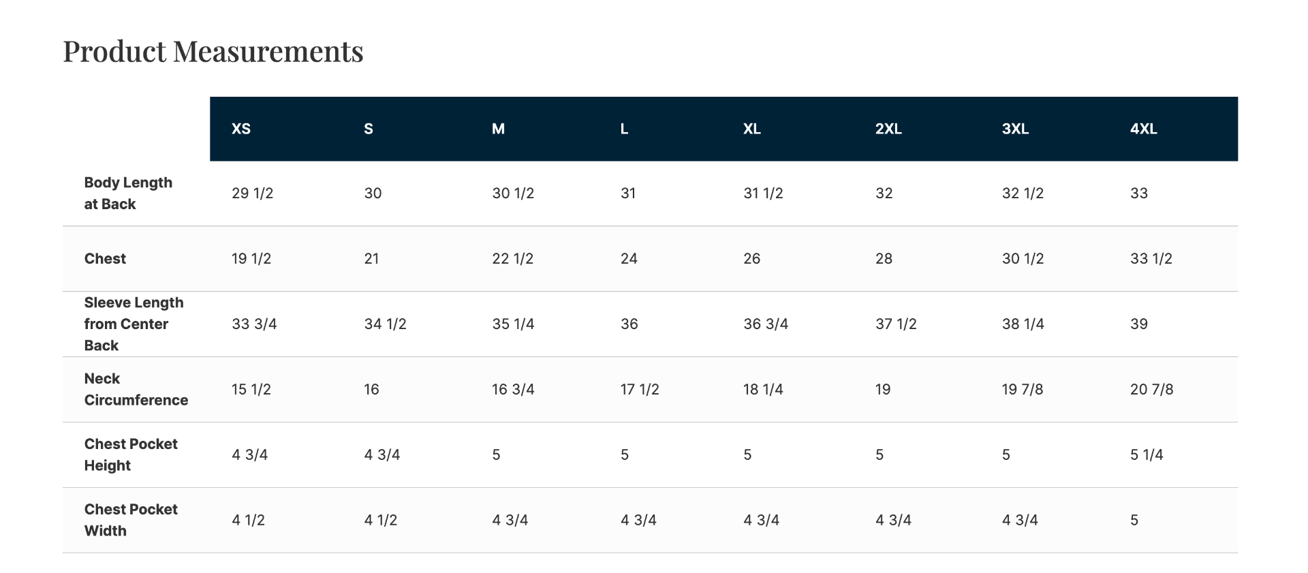Select the XL size column header
1308x573 pixels.
(751, 129)
